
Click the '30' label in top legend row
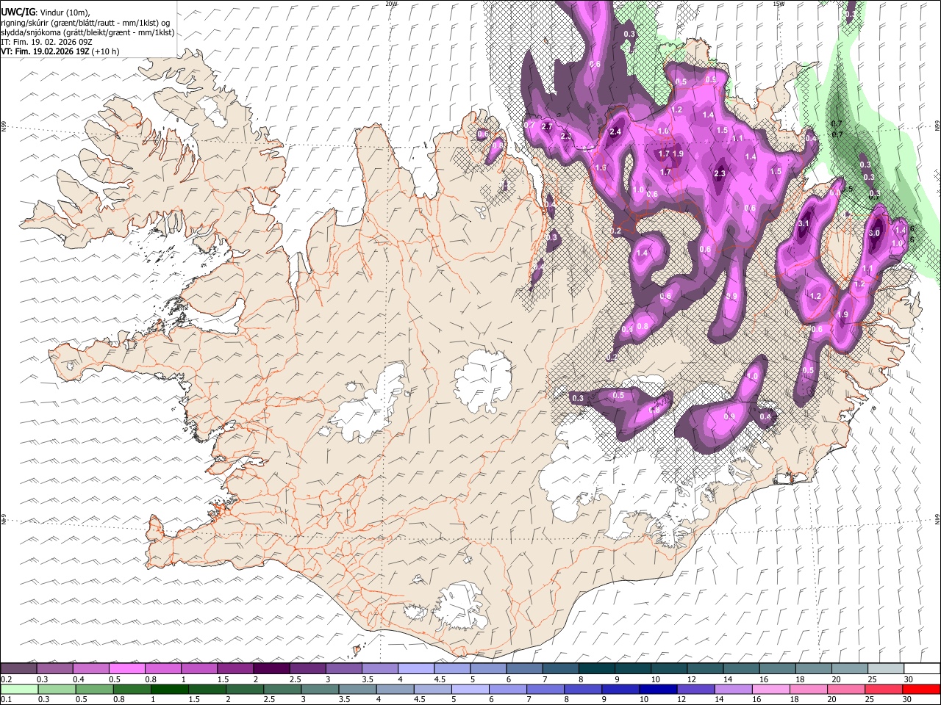tap(909, 679)
